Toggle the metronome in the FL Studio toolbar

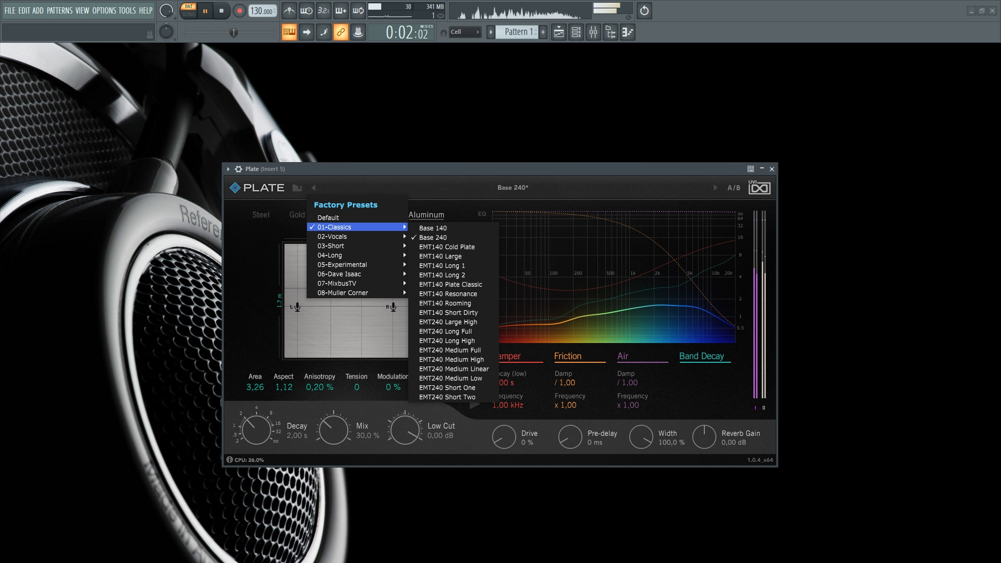289,10
